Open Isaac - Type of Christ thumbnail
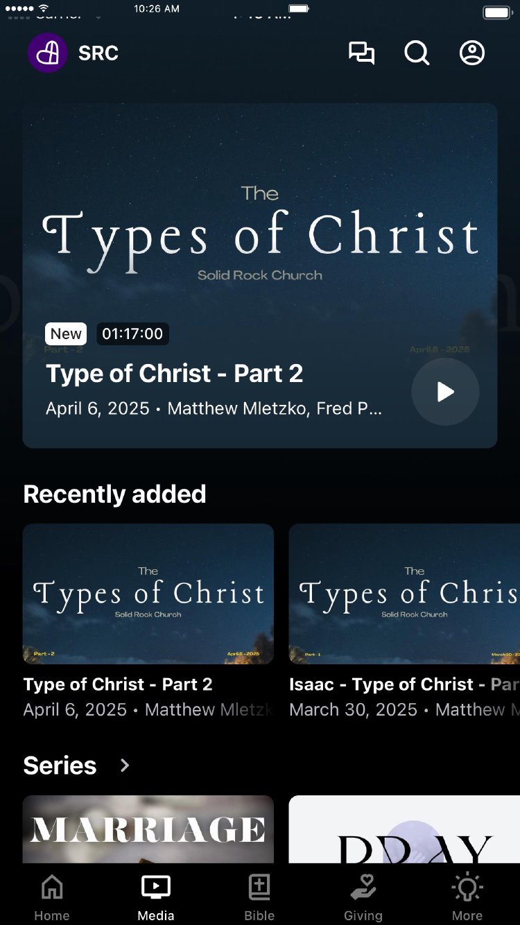The width and height of the screenshot is (520, 925). point(404,594)
